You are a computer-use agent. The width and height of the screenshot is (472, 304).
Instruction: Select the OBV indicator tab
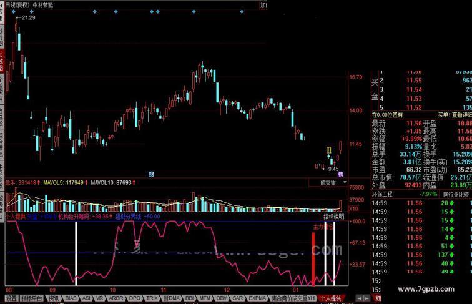coord(222,298)
